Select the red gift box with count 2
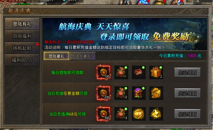The width and height of the screenshot is (213, 130). point(156,72)
